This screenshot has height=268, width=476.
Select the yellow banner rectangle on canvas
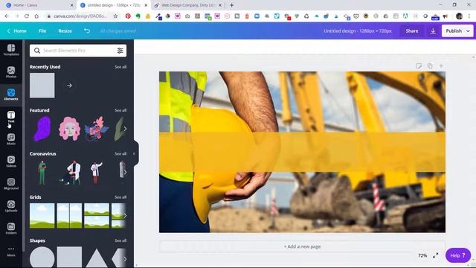pyautogui.click(x=302, y=152)
